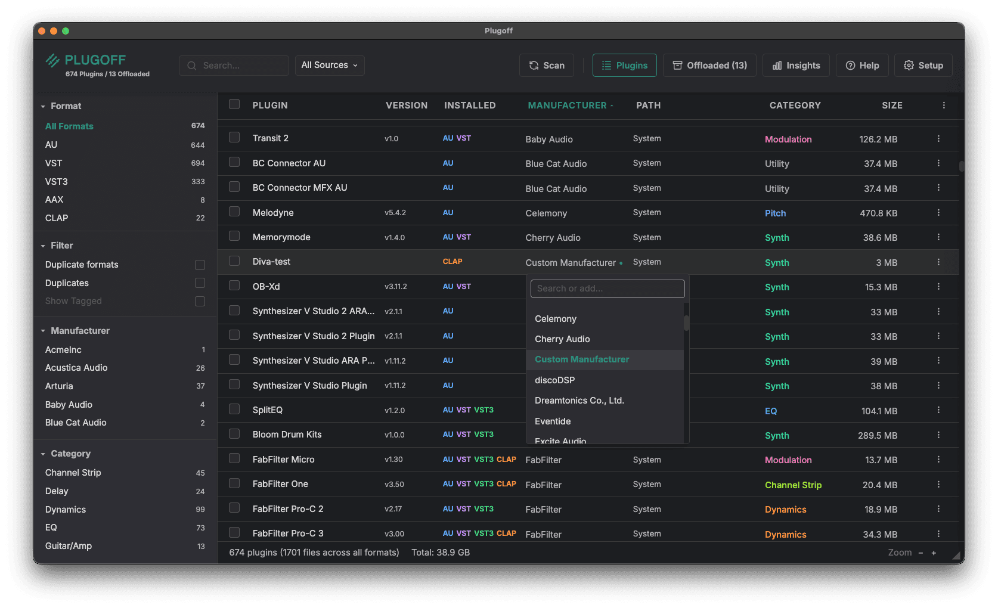
Task: Click the Search or add manufacturer field
Action: click(608, 289)
